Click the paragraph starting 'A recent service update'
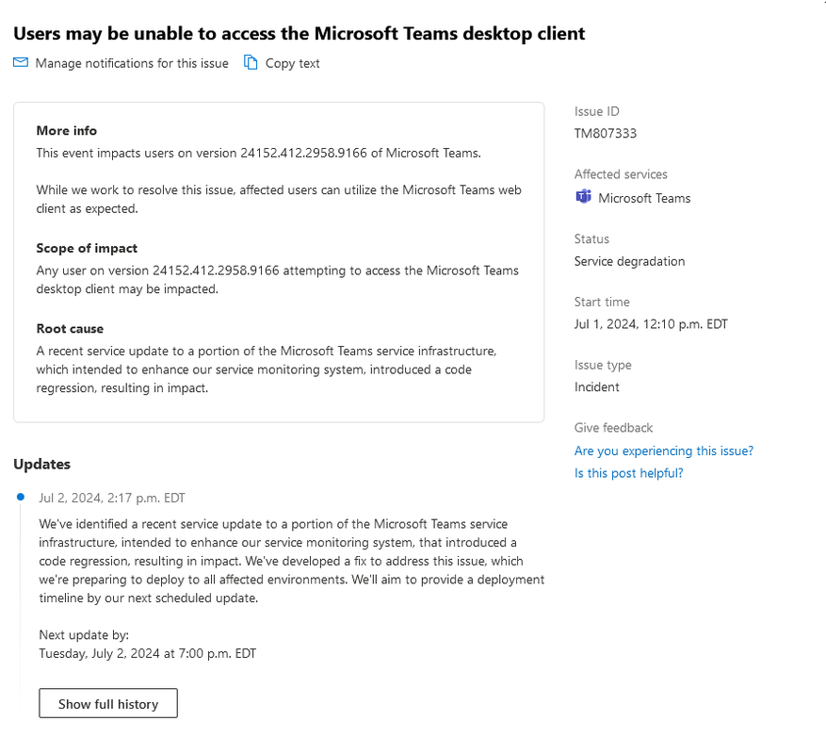The image size is (826, 754). [x=267, y=369]
